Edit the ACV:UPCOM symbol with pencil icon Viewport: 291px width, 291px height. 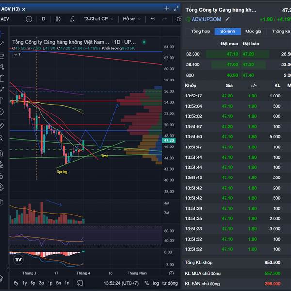tap(227, 19)
